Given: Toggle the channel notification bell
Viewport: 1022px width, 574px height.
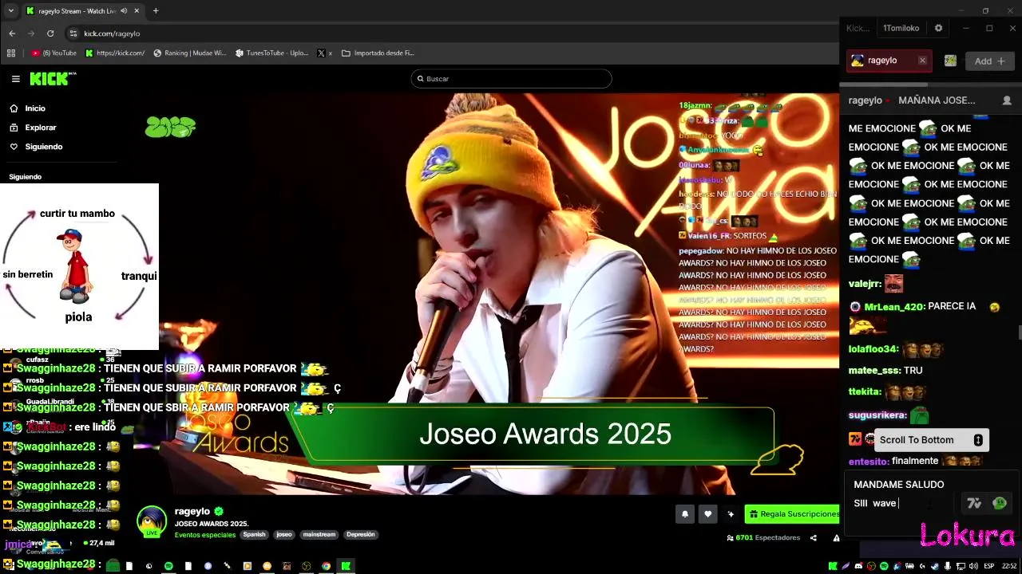Looking at the screenshot, I should [x=684, y=514].
